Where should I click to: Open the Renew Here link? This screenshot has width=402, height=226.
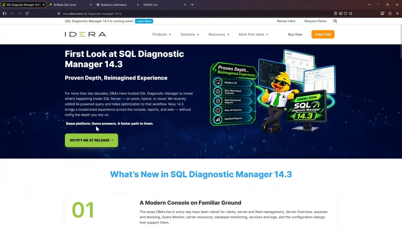point(286,21)
